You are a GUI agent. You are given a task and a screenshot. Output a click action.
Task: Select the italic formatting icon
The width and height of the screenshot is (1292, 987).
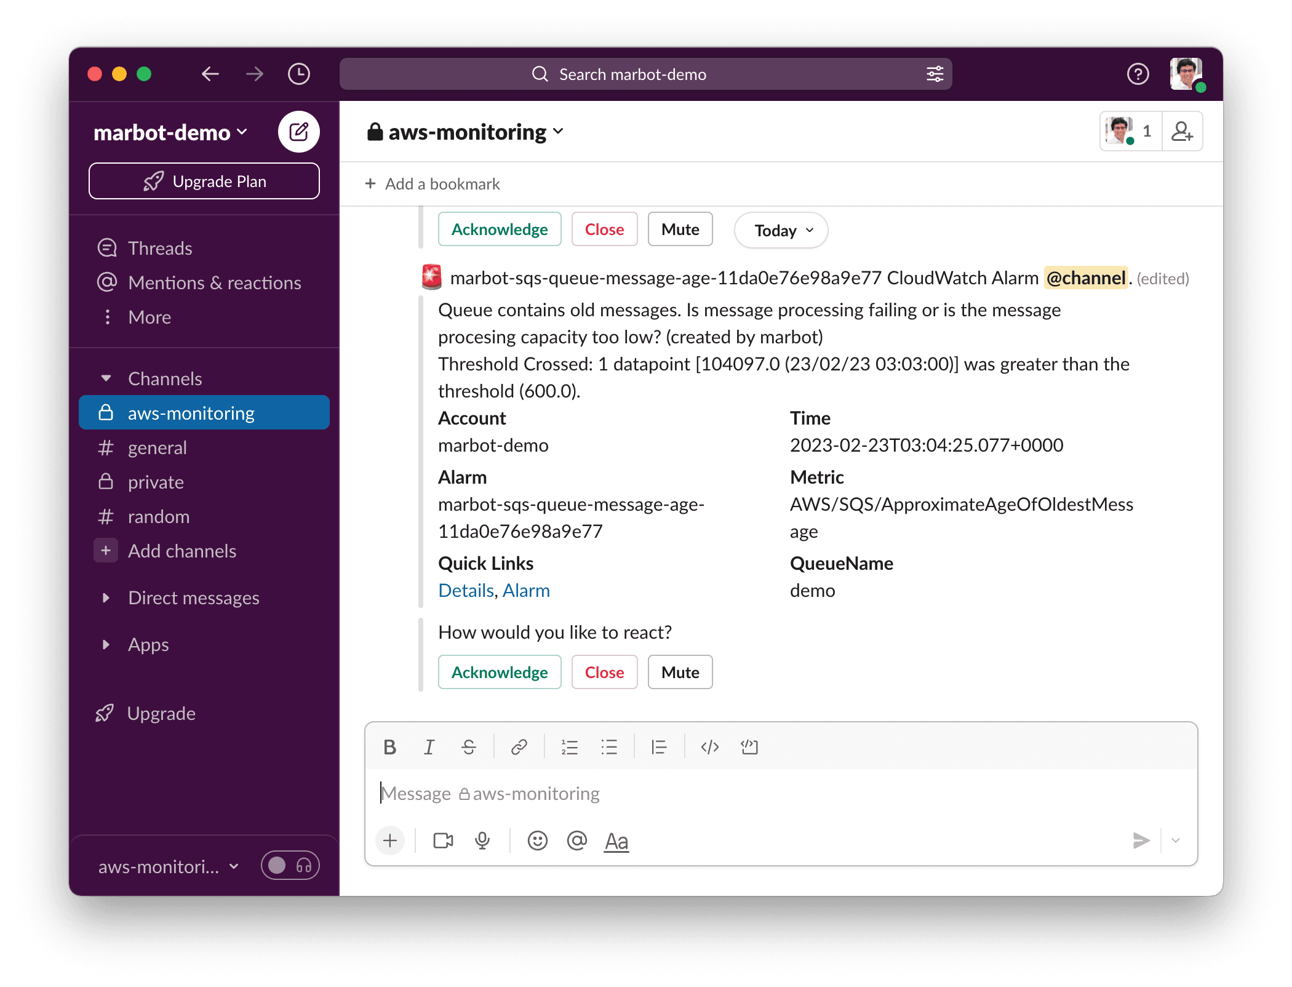pyautogui.click(x=429, y=747)
